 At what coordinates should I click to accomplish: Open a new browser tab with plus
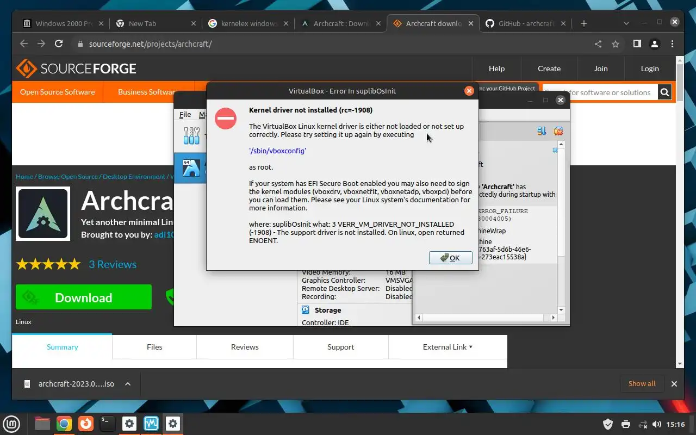tap(583, 23)
